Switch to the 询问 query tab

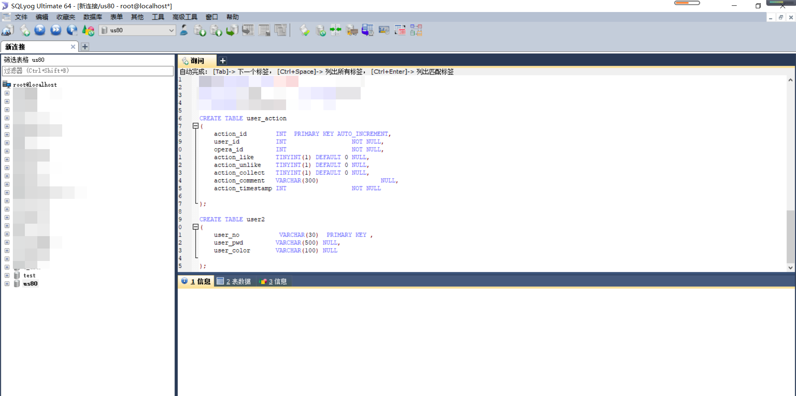(x=197, y=61)
